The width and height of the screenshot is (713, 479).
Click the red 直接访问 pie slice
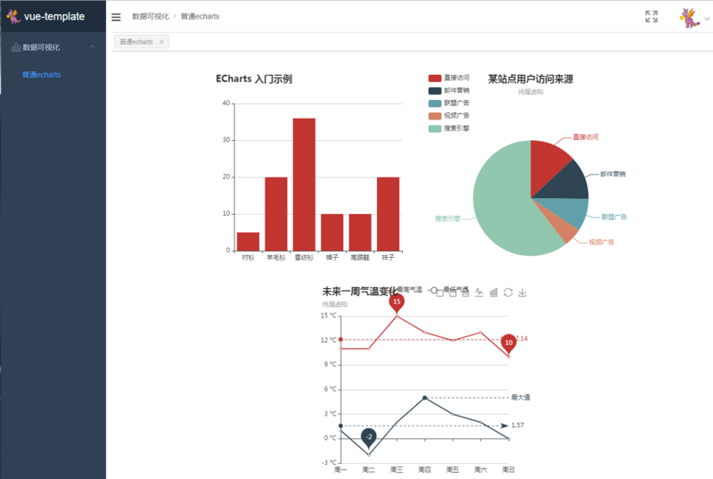[545, 164]
